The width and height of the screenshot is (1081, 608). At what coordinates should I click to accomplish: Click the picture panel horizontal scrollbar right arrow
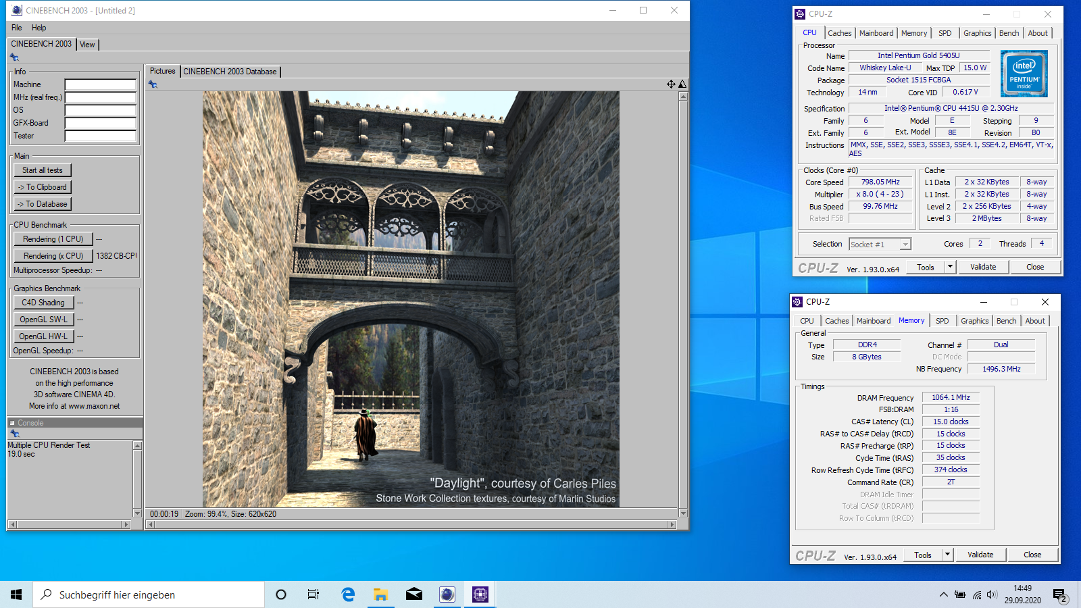[672, 524]
